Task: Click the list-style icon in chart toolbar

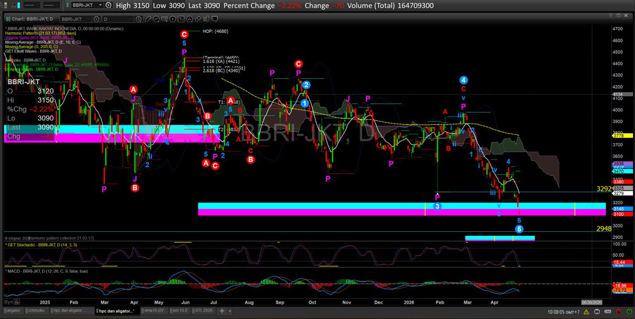Action: click(206, 19)
